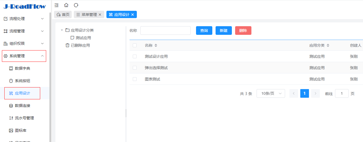Screen dimensions: 363x142
Task: Select the 已删除应用 trash node
Action: click(x=80, y=45)
